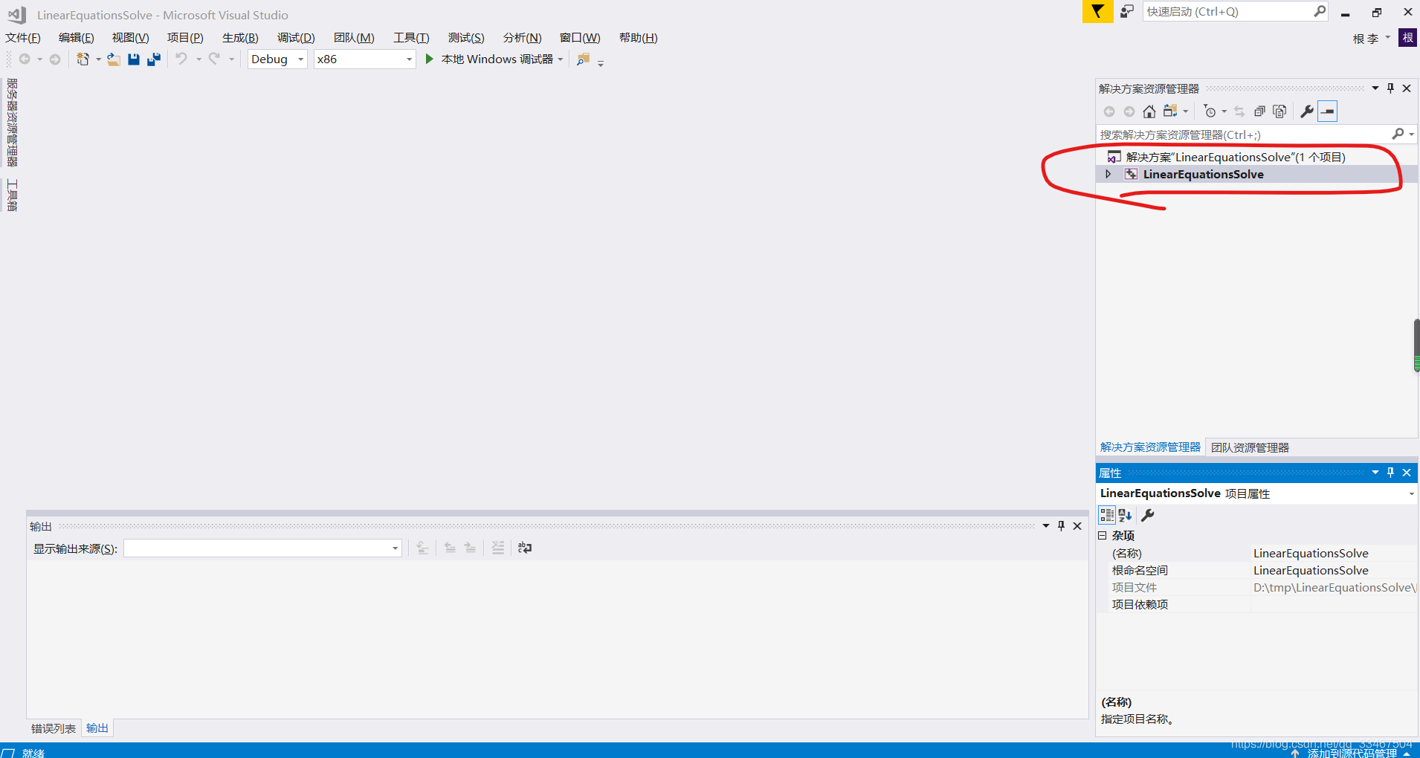The height and width of the screenshot is (758, 1420).
Task: Switch to the 团队资源管理器 tab
Action: (x=1250, y=447)
